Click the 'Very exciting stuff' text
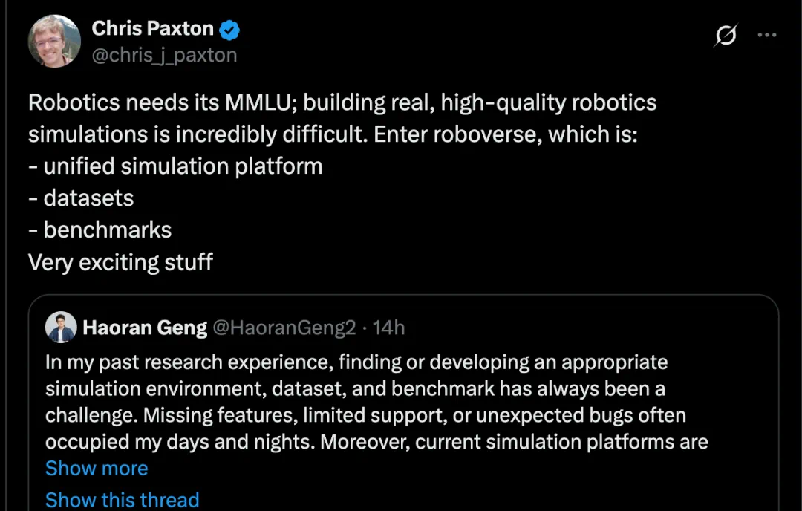The image size is (802, 511). [x=120, y=262]
